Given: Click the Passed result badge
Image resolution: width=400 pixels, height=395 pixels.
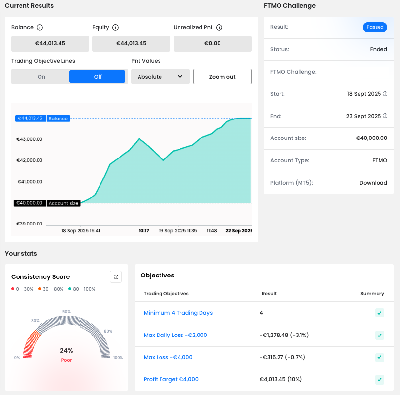Looking at the screenshot, I should (375, 27).
